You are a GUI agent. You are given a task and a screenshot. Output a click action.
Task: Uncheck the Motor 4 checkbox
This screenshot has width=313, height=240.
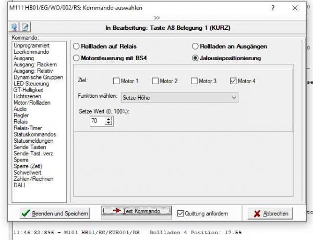coord(233,81)
